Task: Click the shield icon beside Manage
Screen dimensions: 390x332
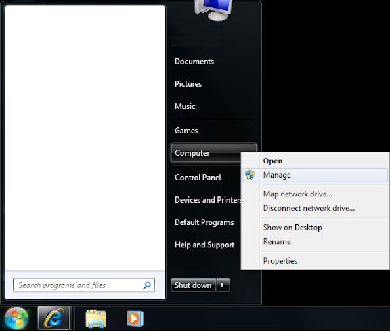Action: click(250, 175)
